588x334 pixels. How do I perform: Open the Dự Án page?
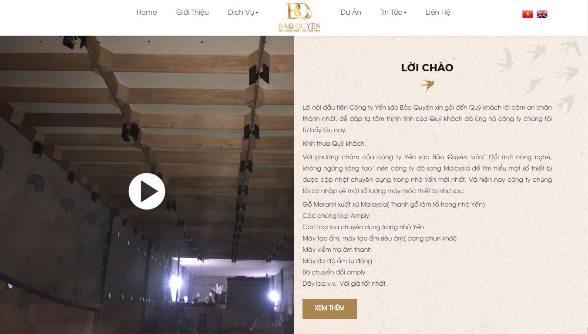click(x=351, y=12)
